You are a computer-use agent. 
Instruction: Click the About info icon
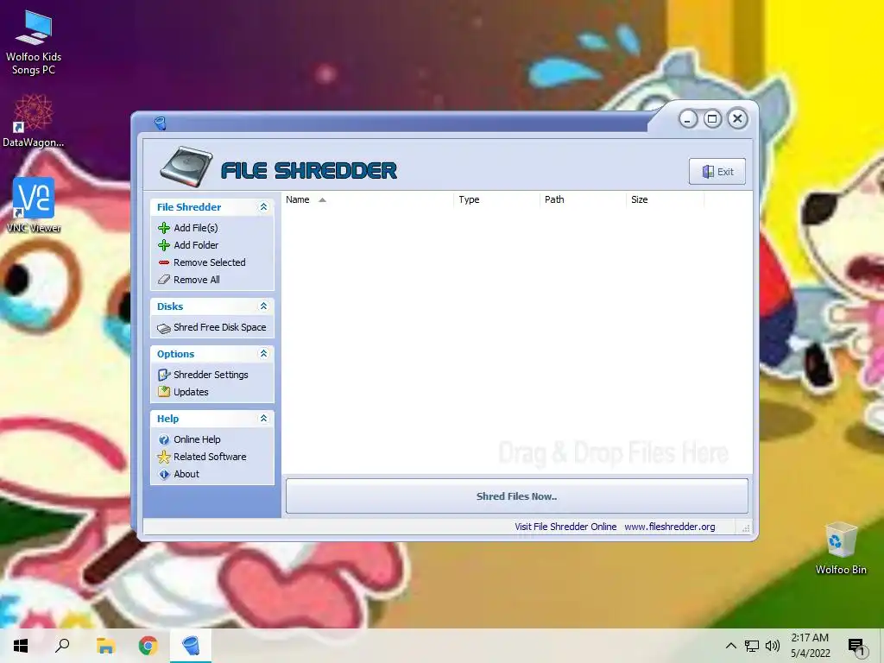(x=164, y=474)
